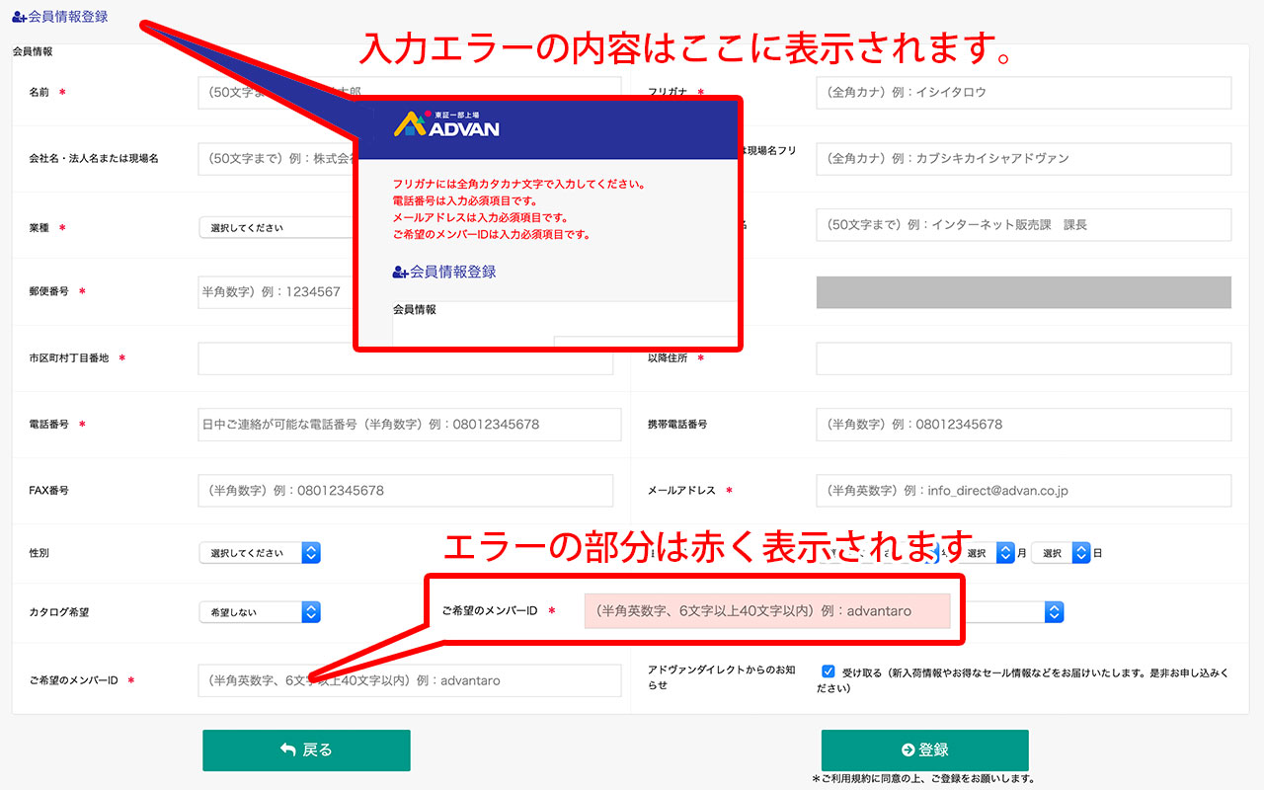Open the 業種 dropdown

[276, 227]
